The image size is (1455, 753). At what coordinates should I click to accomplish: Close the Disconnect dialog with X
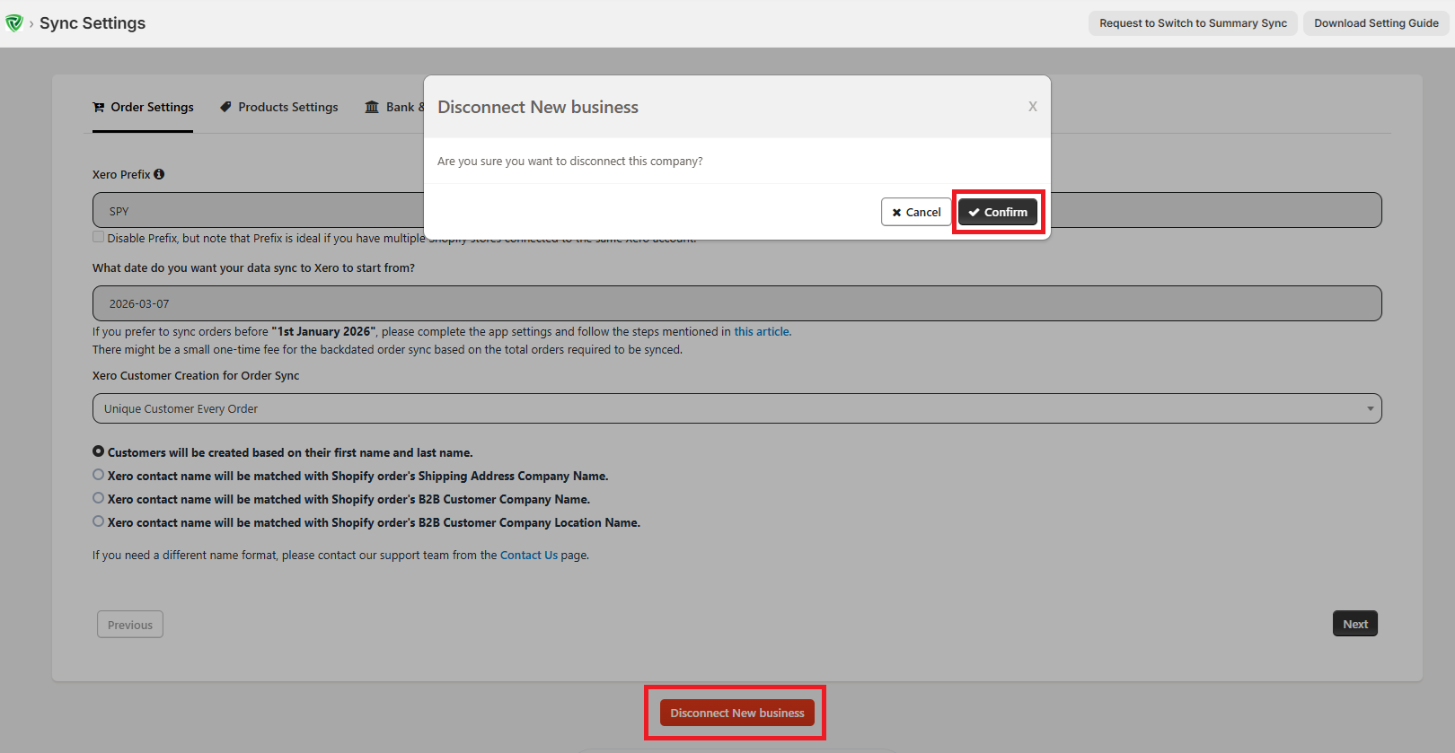point(1032,107)
